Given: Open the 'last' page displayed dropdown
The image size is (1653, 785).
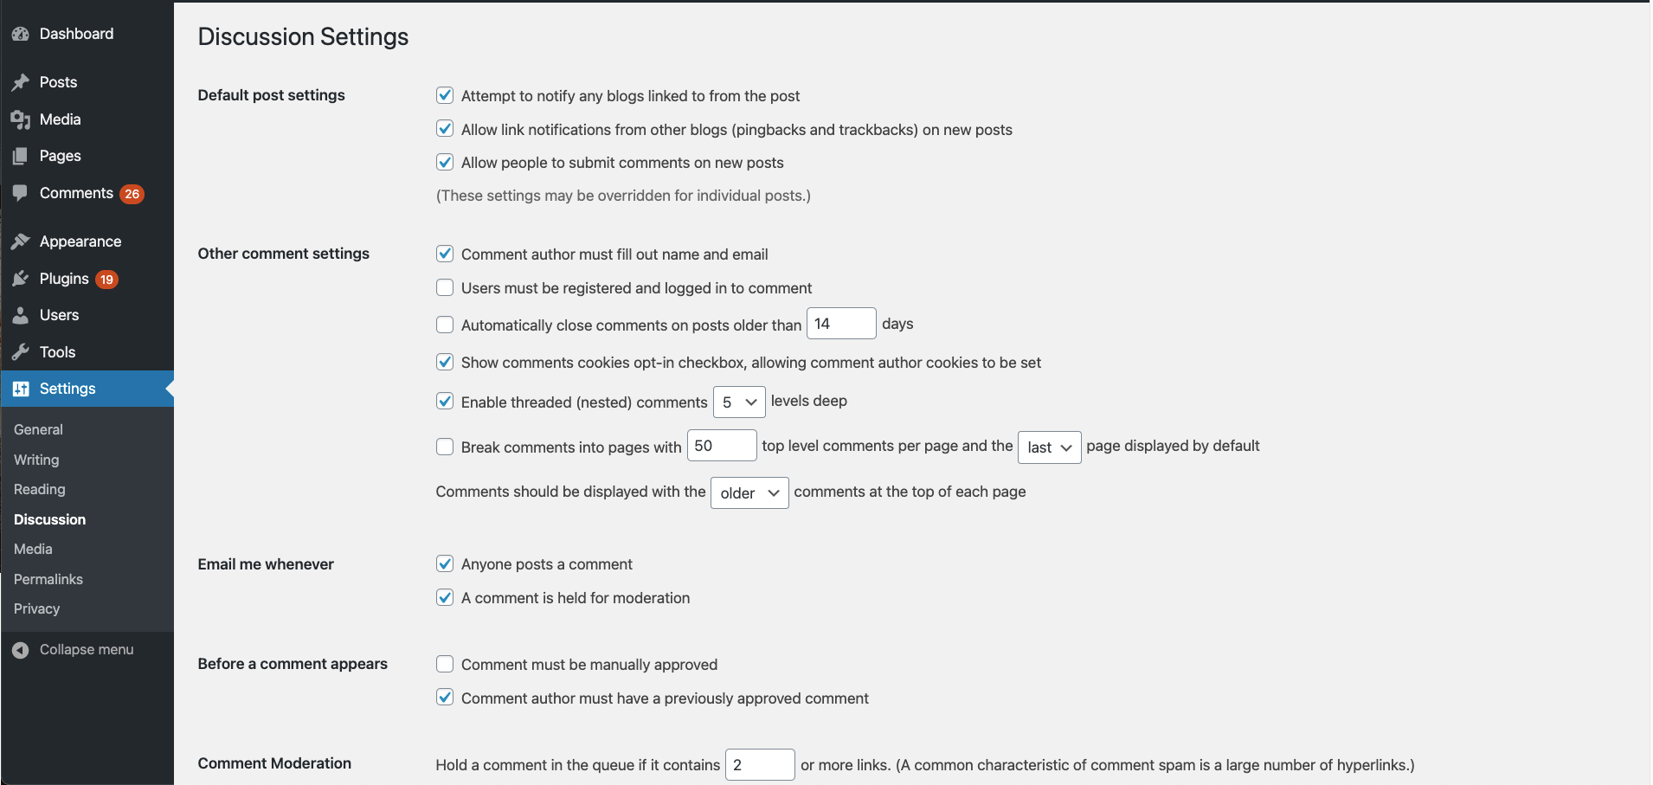Looking at the screenshot, I should (1048, 447).
